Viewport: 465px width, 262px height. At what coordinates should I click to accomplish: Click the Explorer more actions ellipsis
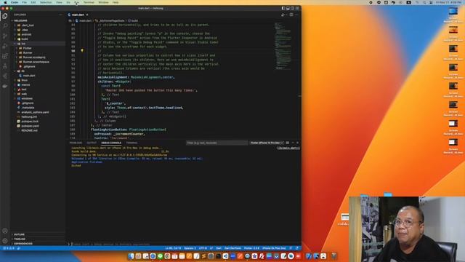click(61, 15)
